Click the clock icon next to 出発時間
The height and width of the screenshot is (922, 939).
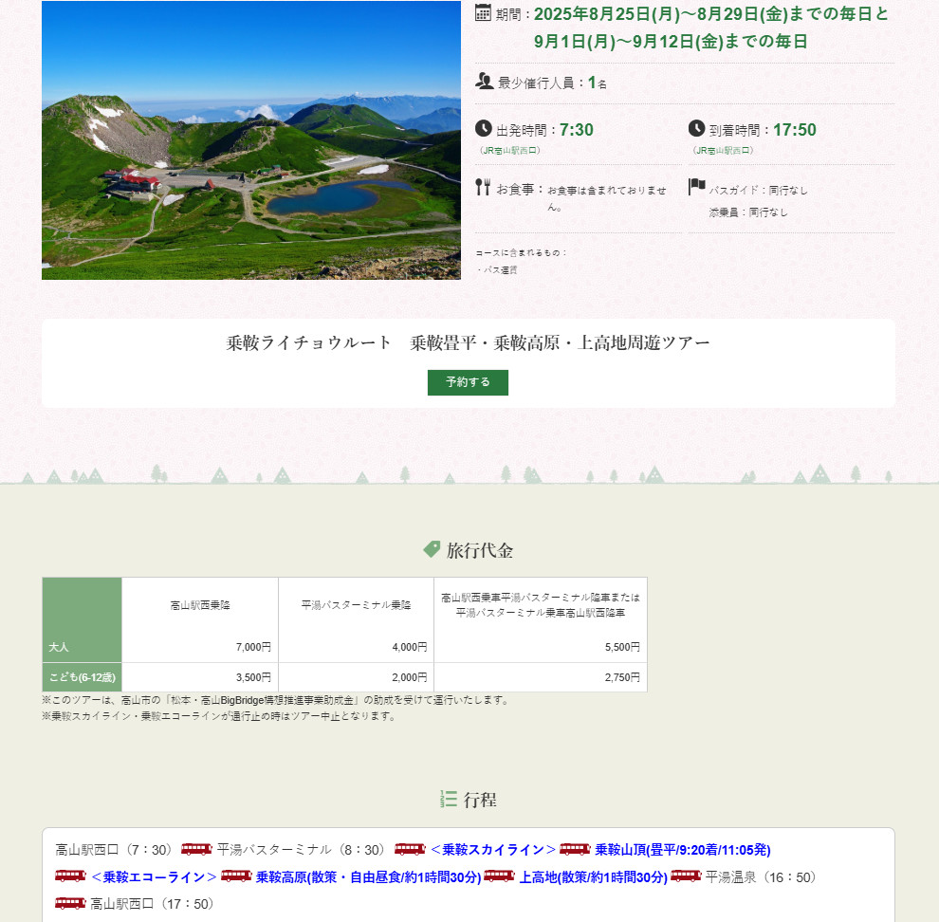484,129
